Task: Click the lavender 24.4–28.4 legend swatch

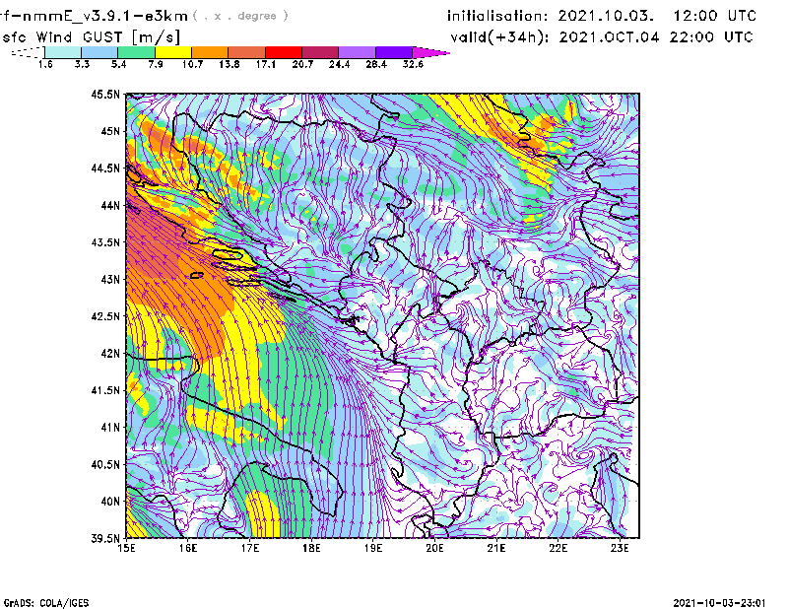Action: pyautogui.click(x=358, y=52)
